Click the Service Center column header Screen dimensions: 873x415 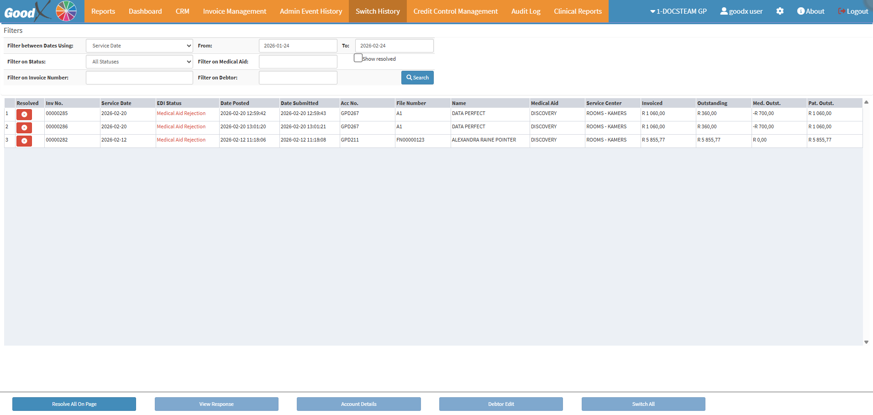click(613, 103)
